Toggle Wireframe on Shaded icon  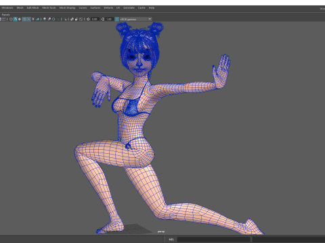tap(24, 20)
